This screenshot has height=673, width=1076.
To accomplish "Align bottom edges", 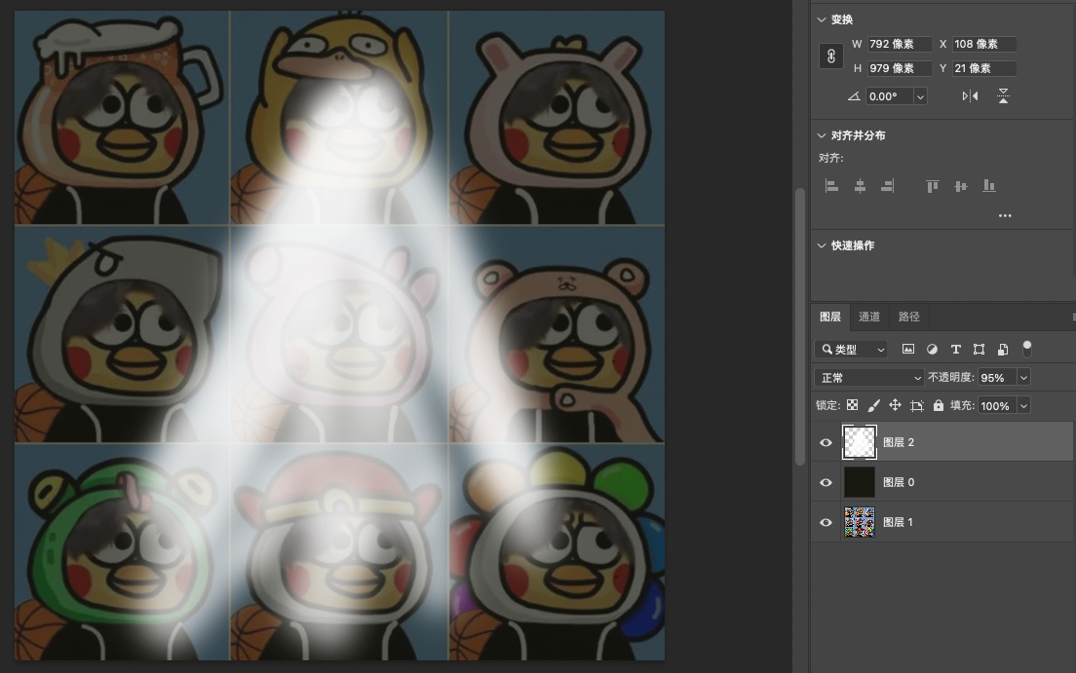I will [989, 186].
